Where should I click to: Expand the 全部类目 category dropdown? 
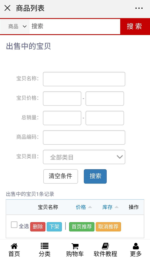pyautogui.click(x=84, y=157)
